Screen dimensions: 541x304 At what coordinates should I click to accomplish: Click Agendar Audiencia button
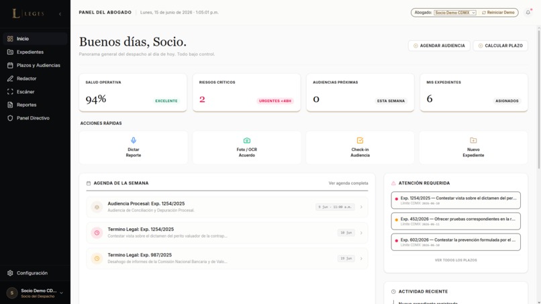point(439,46)
